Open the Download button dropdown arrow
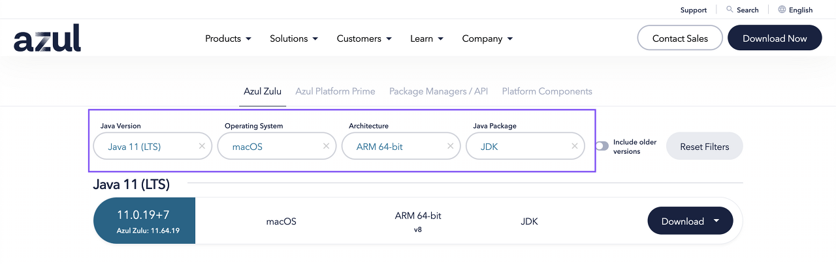This screenshot has height=264, width=836. 716,221
